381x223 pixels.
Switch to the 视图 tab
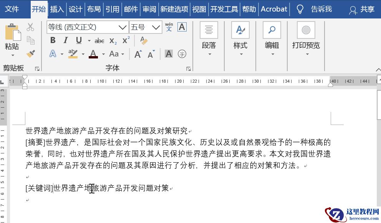pyautogui.click(x=199, y=9)
